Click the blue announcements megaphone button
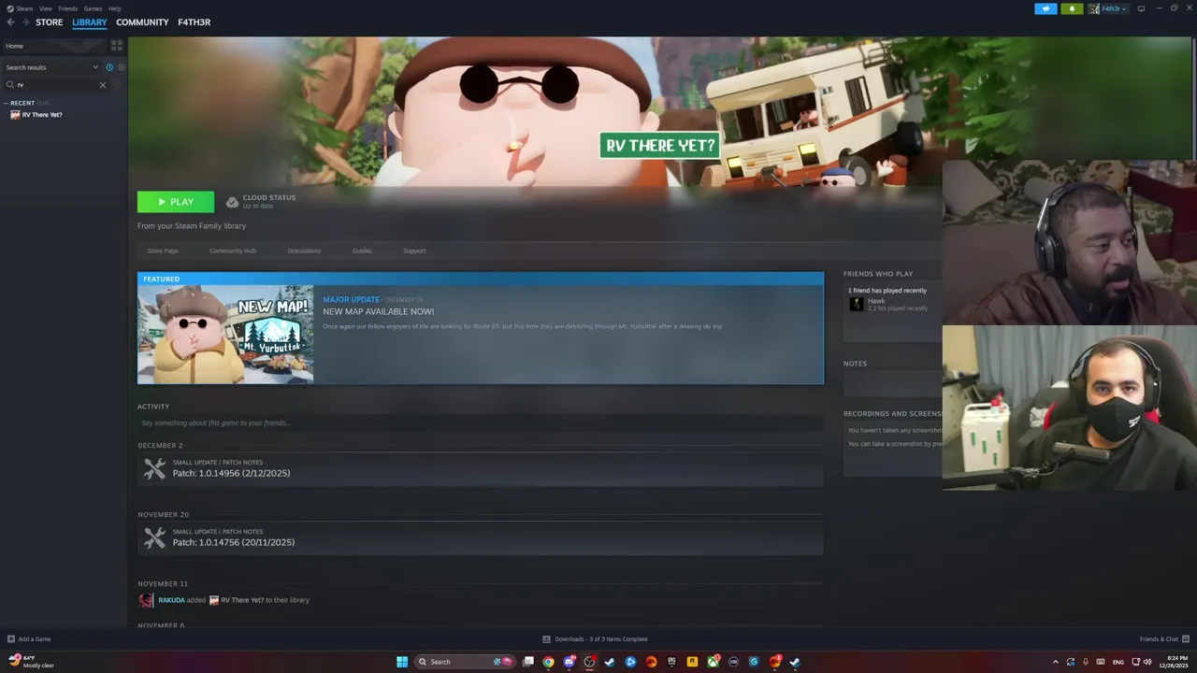Image resolution: width=1197 pixels, height=673 pixels. pos(1046,8)
